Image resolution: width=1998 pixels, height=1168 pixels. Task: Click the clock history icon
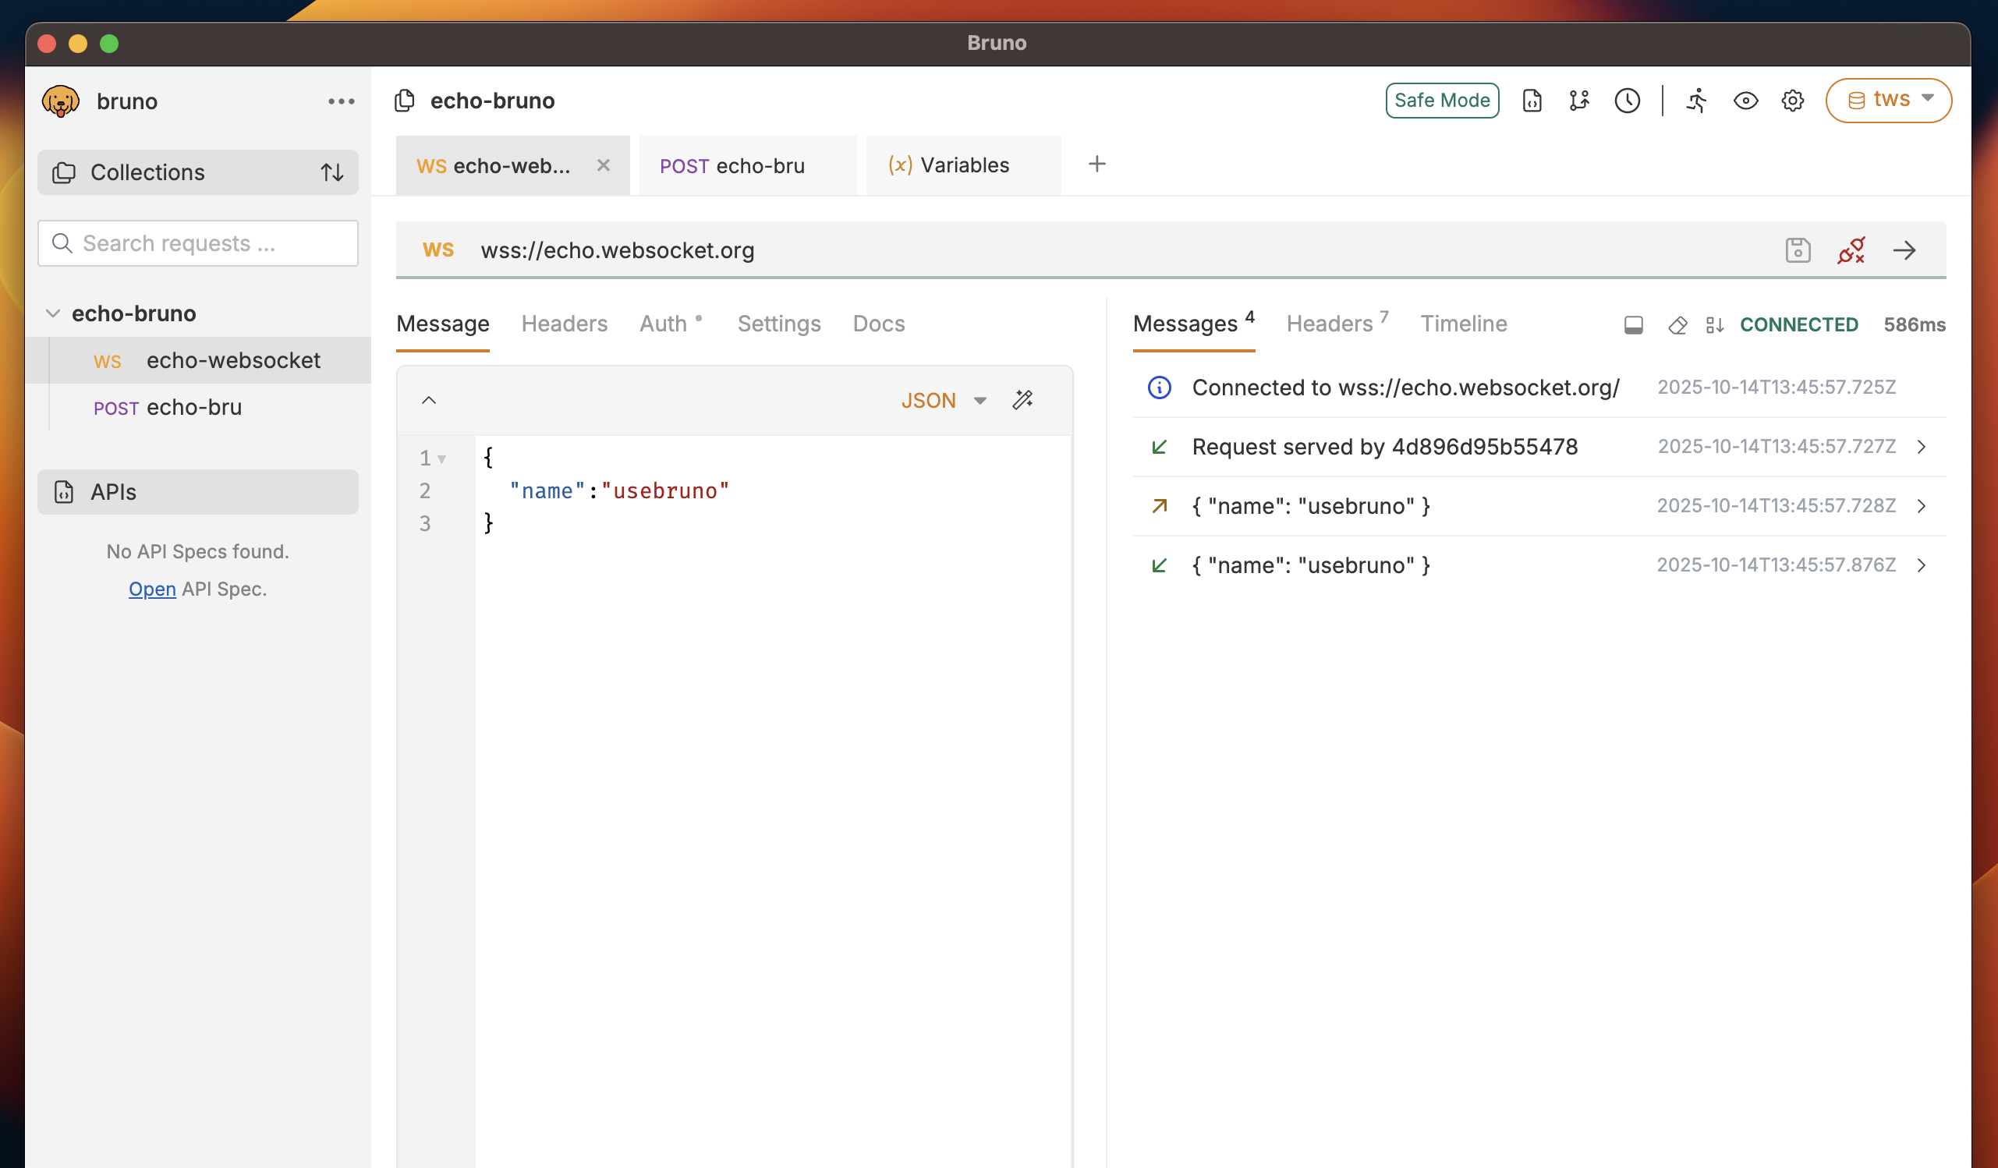click(x=1627, y=101)
